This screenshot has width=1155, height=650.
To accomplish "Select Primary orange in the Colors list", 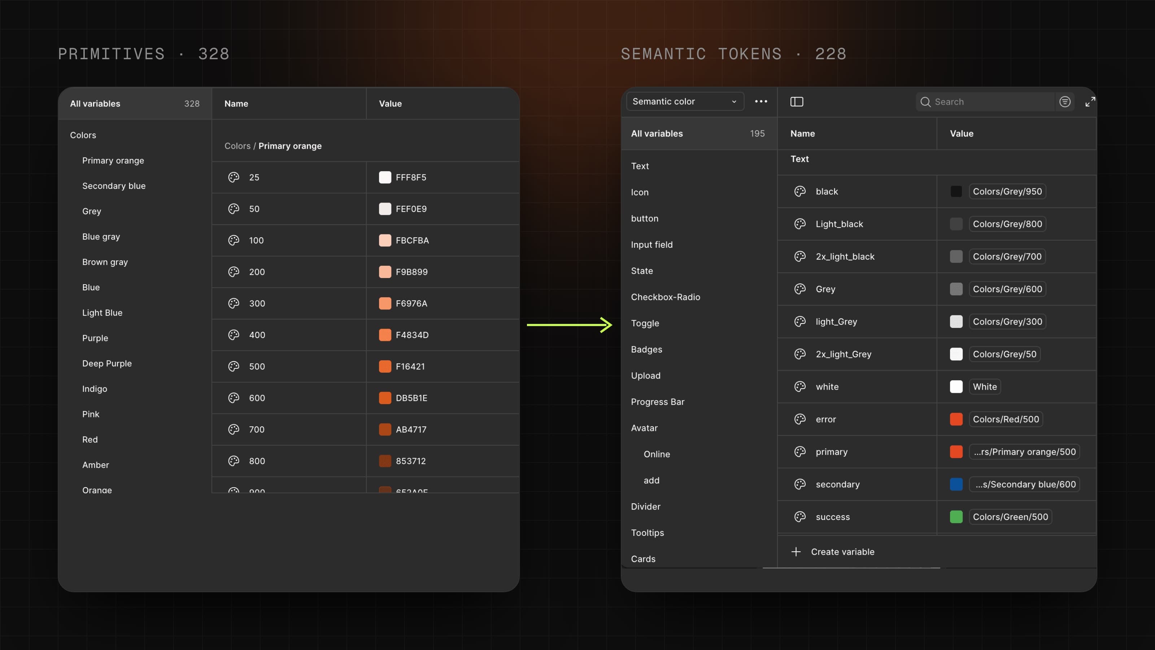I will [113, 161].
